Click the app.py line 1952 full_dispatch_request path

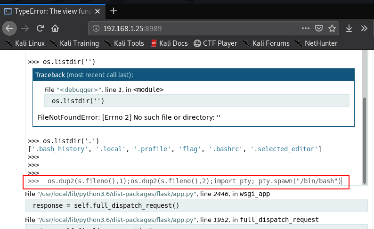click(x=117, y=220)
